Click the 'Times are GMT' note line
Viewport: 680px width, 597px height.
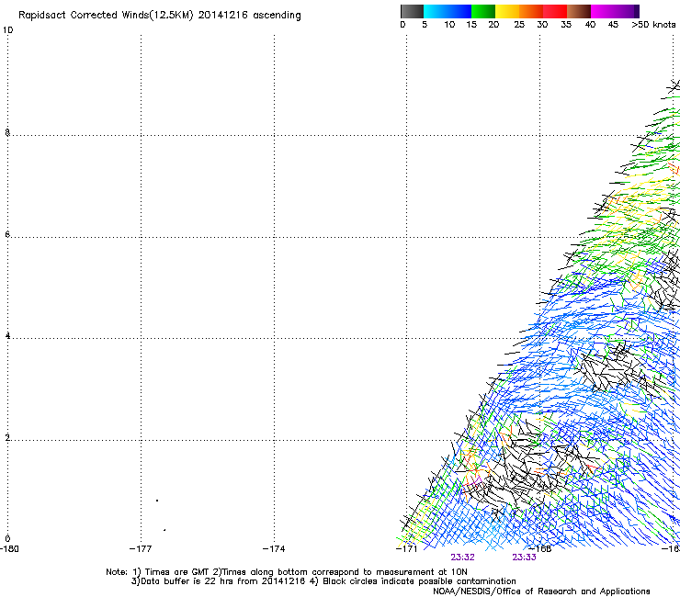[287, 572]
